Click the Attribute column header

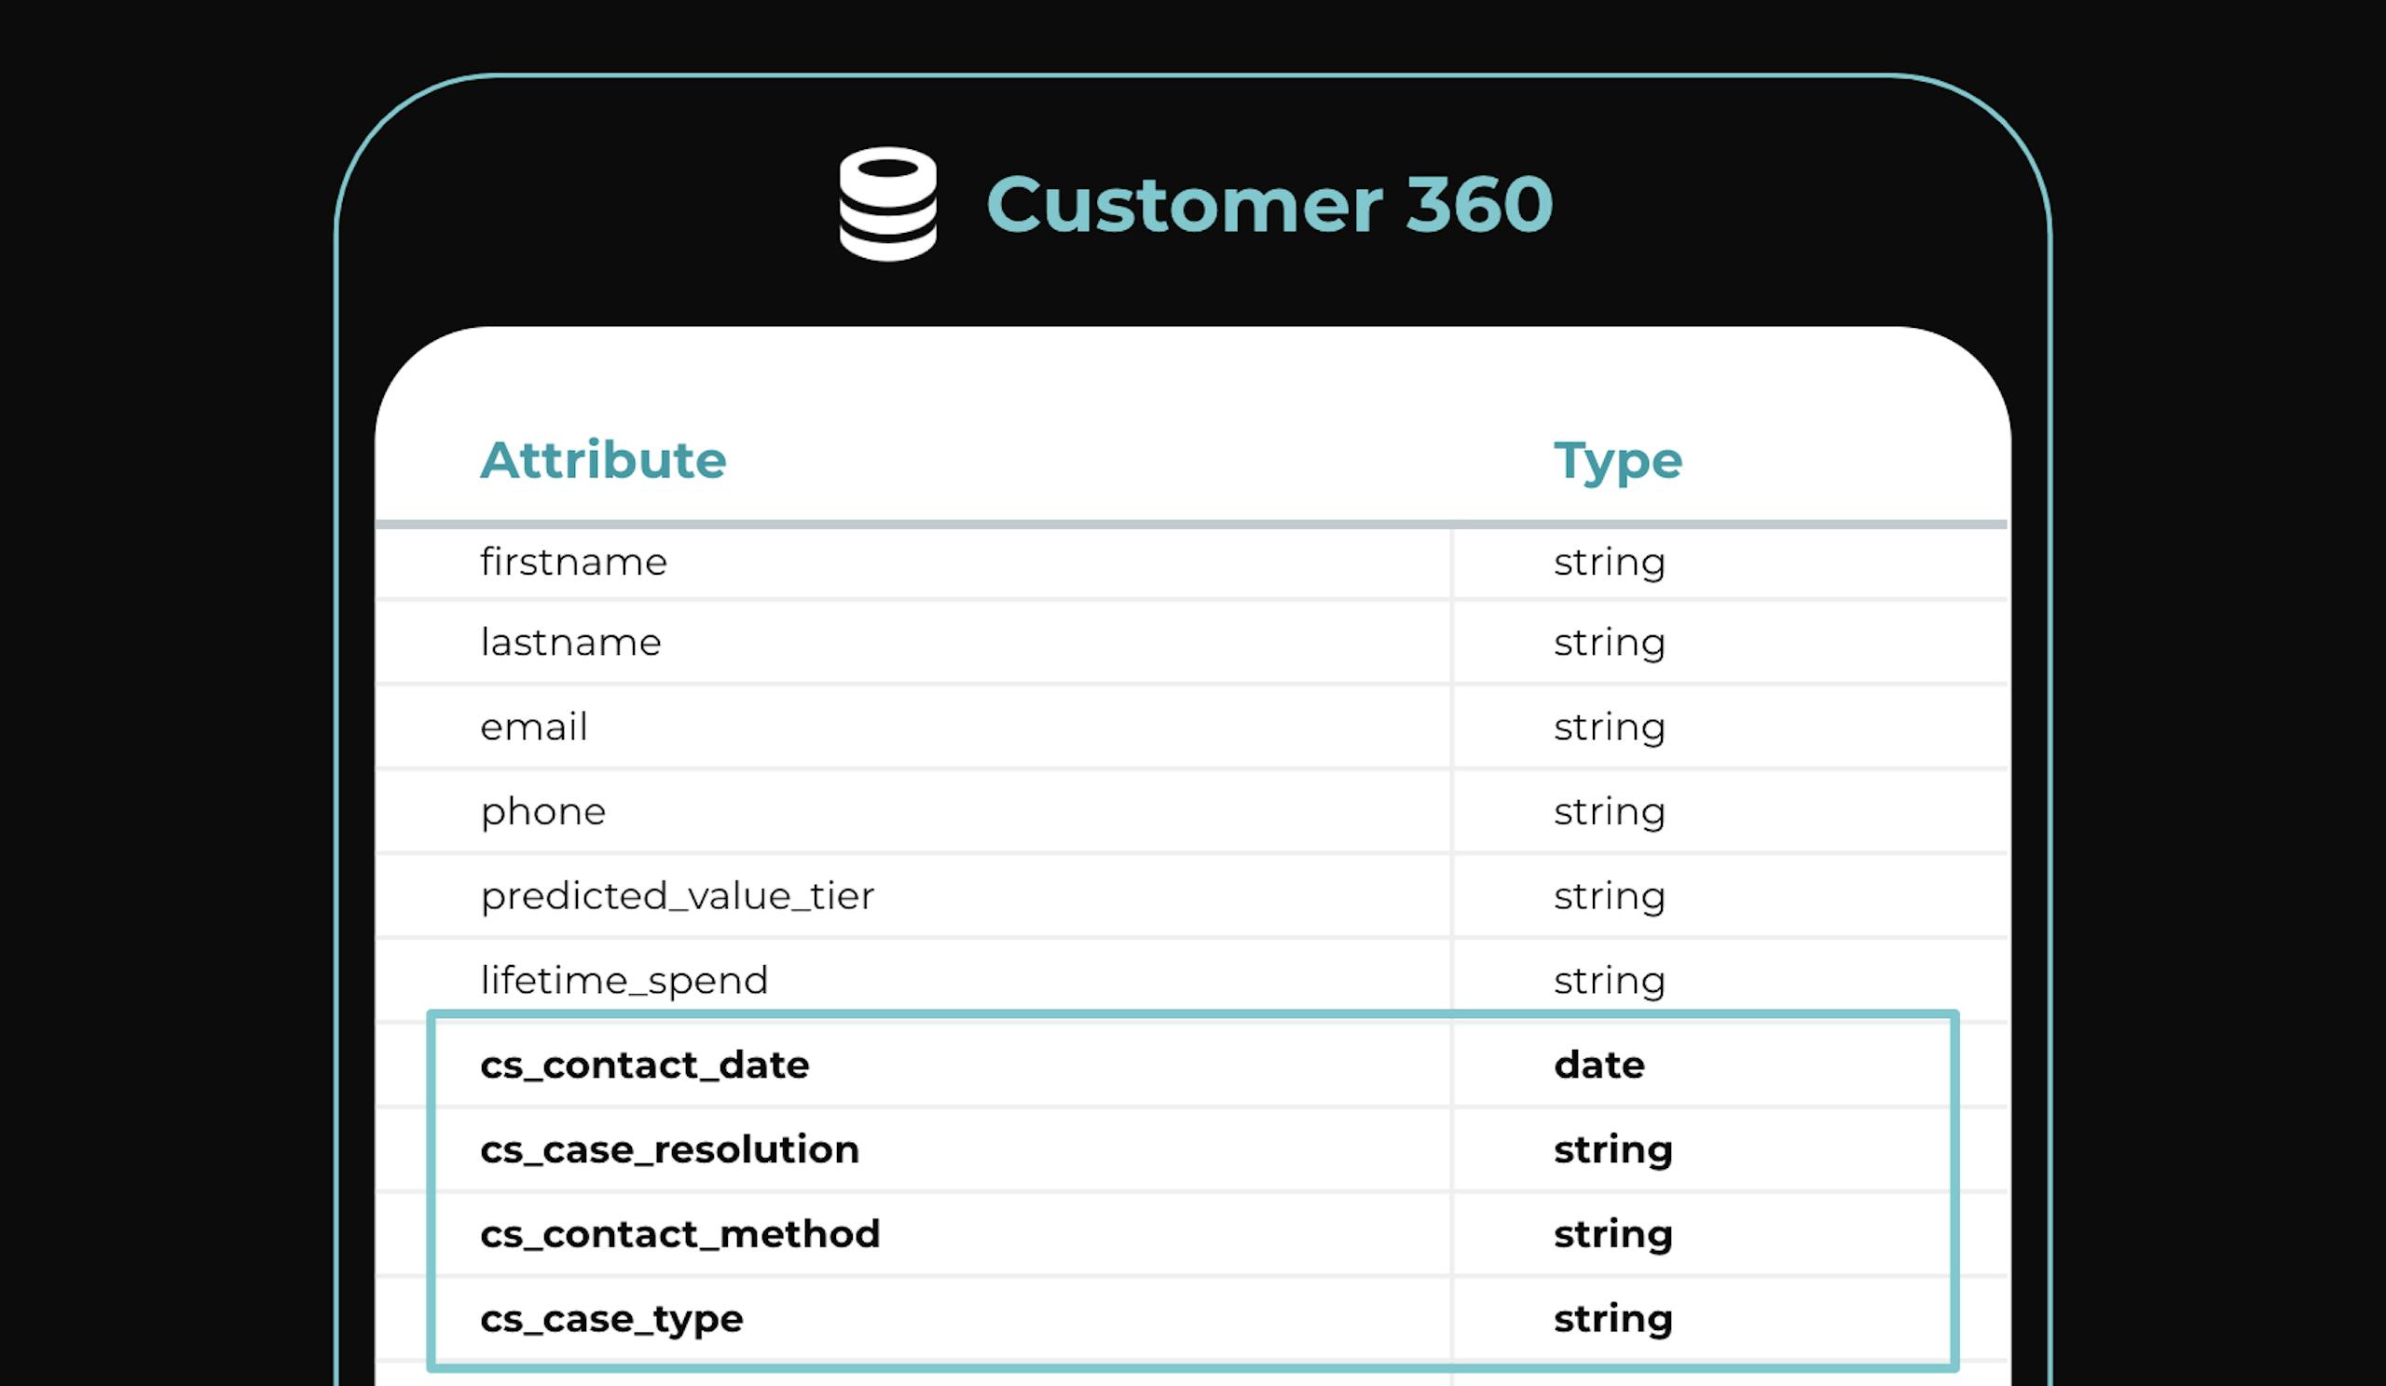[x=603, y=461]
